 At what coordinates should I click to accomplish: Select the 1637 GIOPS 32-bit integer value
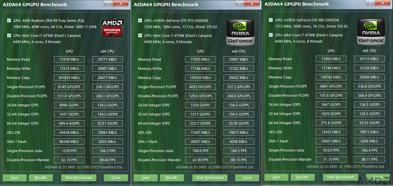click(69, 114)
